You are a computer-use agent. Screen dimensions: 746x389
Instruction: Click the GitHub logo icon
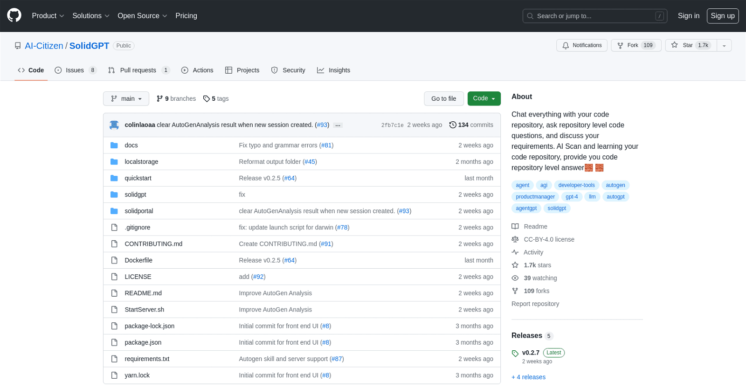14,15
